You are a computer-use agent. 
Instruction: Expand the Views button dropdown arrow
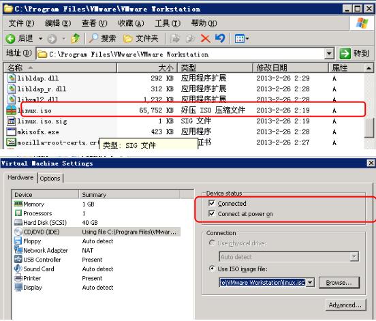pos(247,38)
